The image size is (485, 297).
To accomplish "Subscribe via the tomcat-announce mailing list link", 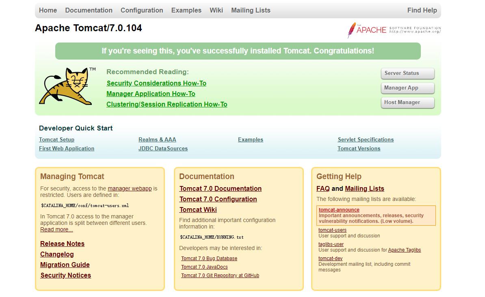I will pyautogui.click(x=339, y=210).
